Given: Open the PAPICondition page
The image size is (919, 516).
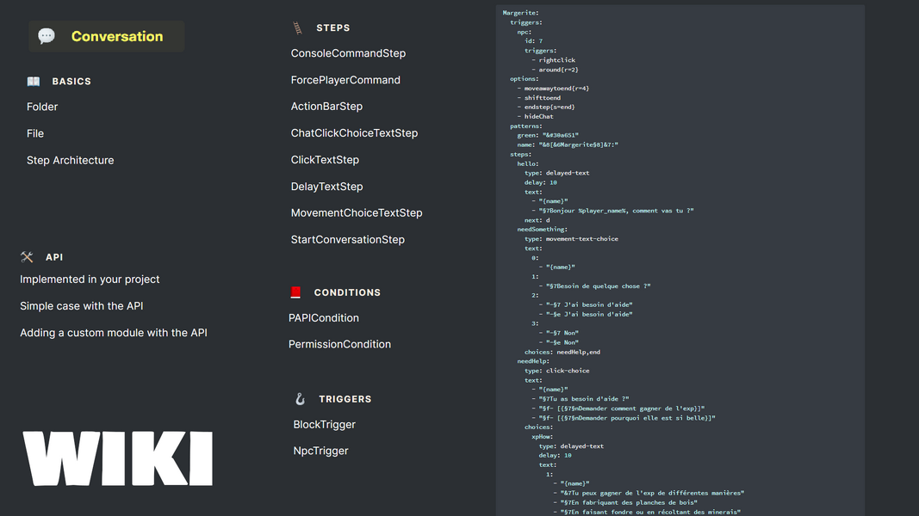Looking at the screenshot, I should 324,318.
